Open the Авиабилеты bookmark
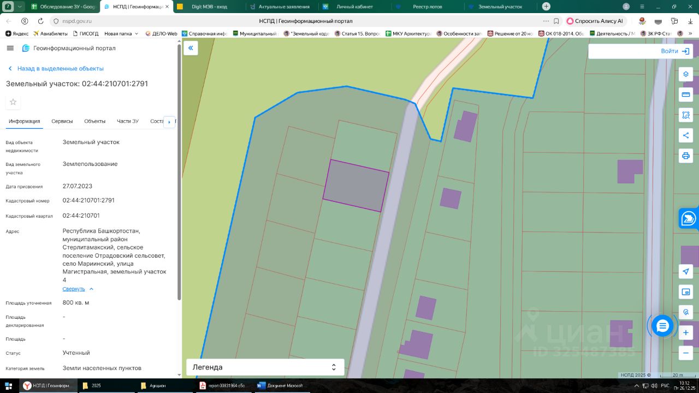Screen dimensions: 699x393 pos(50,33)
